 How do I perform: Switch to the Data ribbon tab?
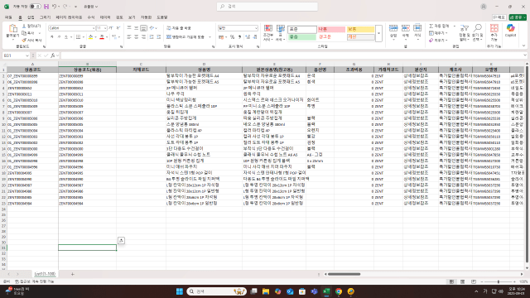pyautogui.click(x=105, y=17)
